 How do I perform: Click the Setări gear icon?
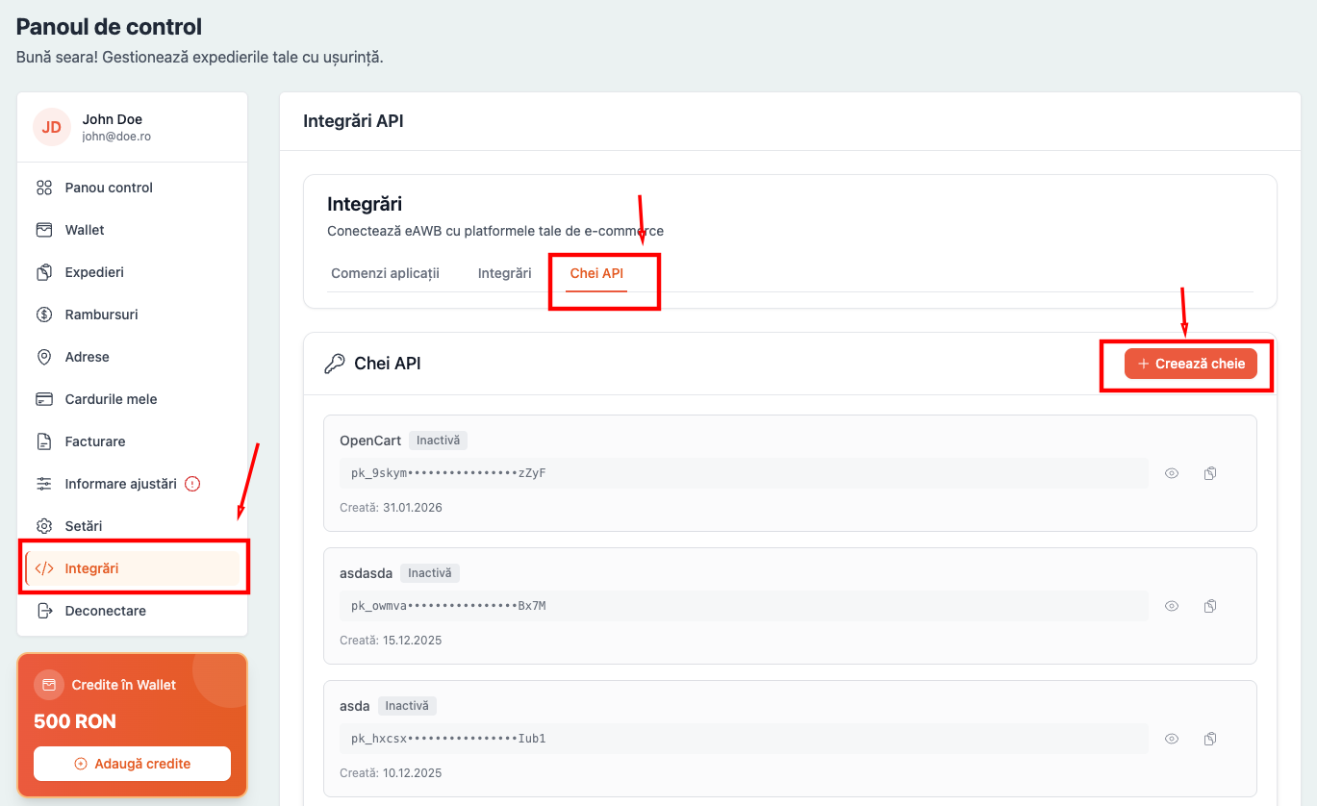click(x=44, y=526)
